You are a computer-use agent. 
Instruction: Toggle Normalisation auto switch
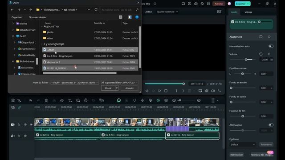click(x=271, y=46)
